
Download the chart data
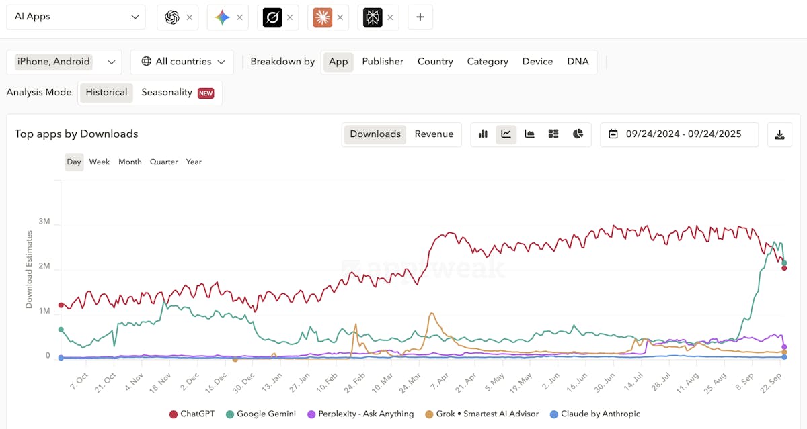(x=779, y=134)
